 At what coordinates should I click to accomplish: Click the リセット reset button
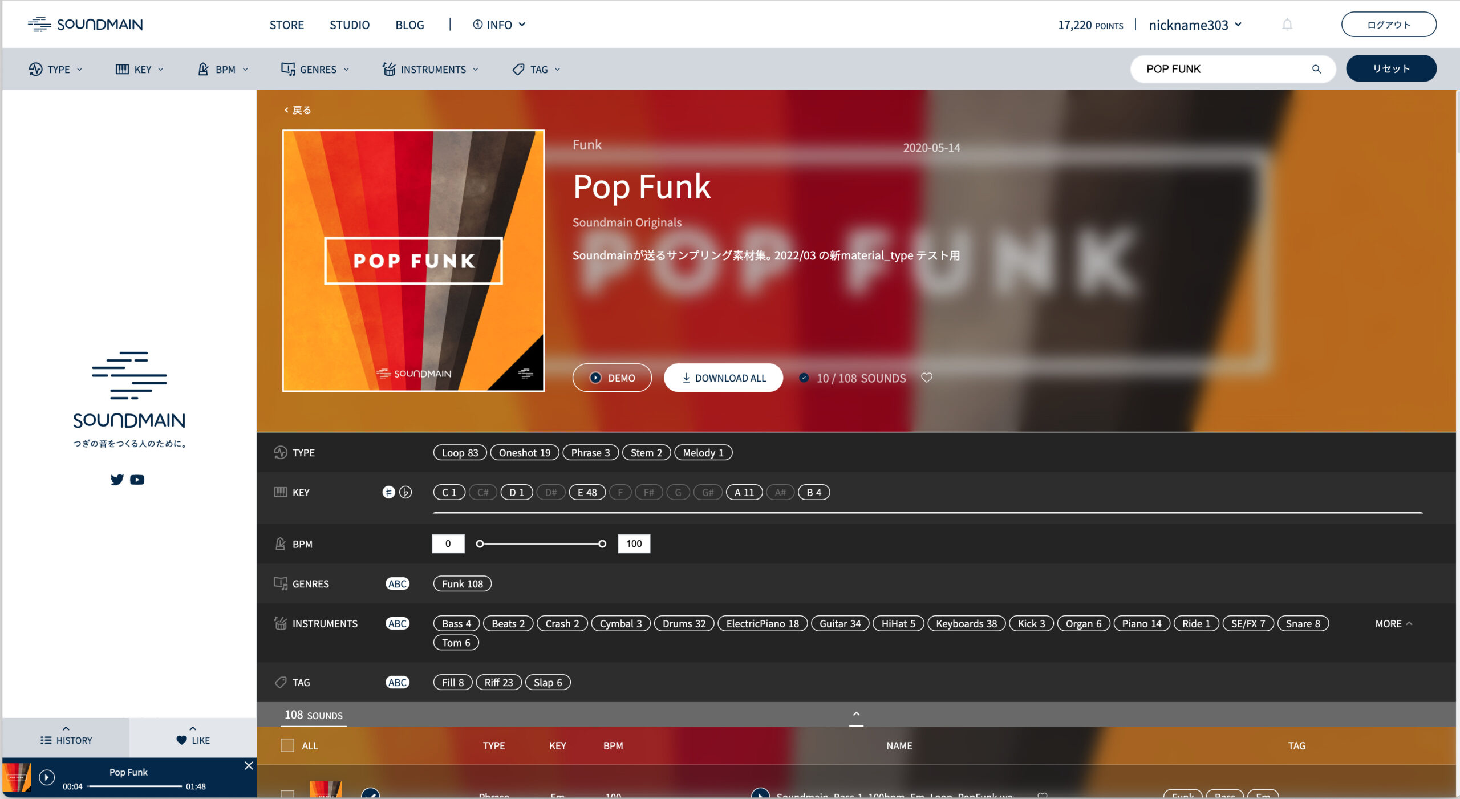[x=1391, y=68]
